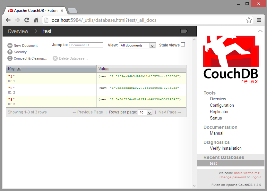Click the New Document link text
This screenshot has width=267, height=191.
click(26, 46)
